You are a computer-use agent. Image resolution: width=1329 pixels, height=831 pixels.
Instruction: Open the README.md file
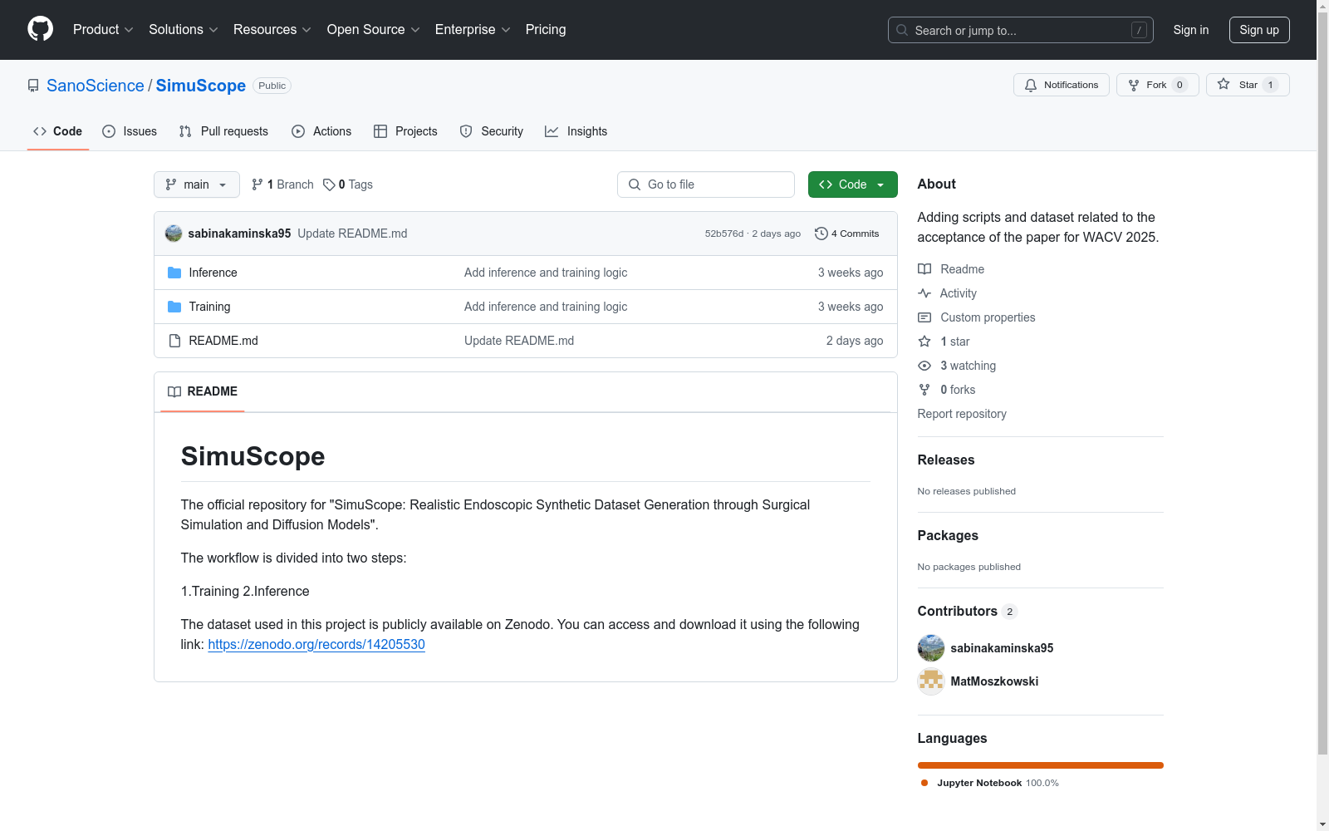pos(223,341)
